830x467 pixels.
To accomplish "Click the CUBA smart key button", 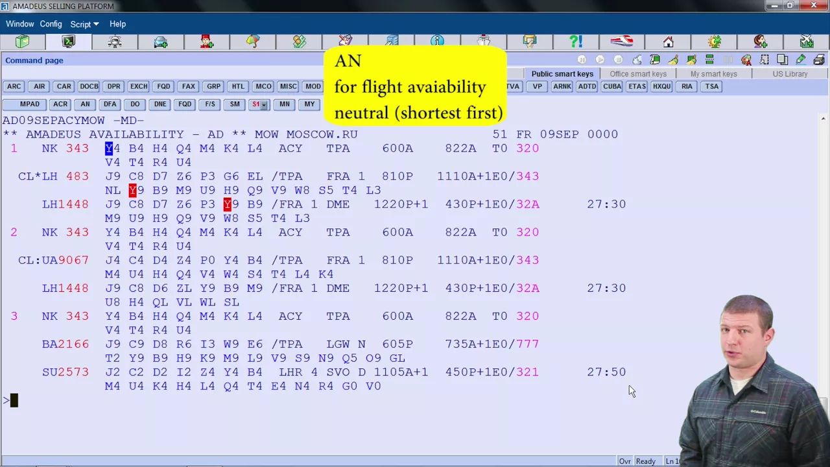I will (611, 86).
